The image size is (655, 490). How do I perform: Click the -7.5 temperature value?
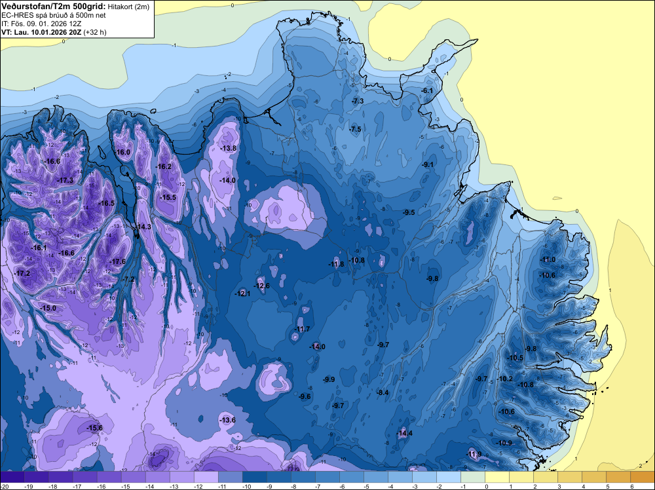point(354,129)
